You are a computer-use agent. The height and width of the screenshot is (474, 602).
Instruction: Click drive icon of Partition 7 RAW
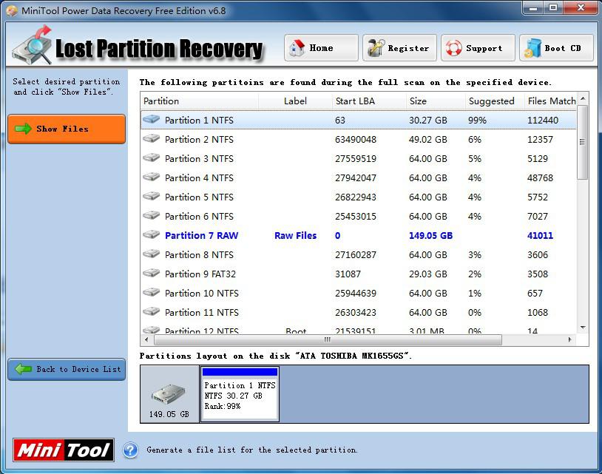[152, 234]
